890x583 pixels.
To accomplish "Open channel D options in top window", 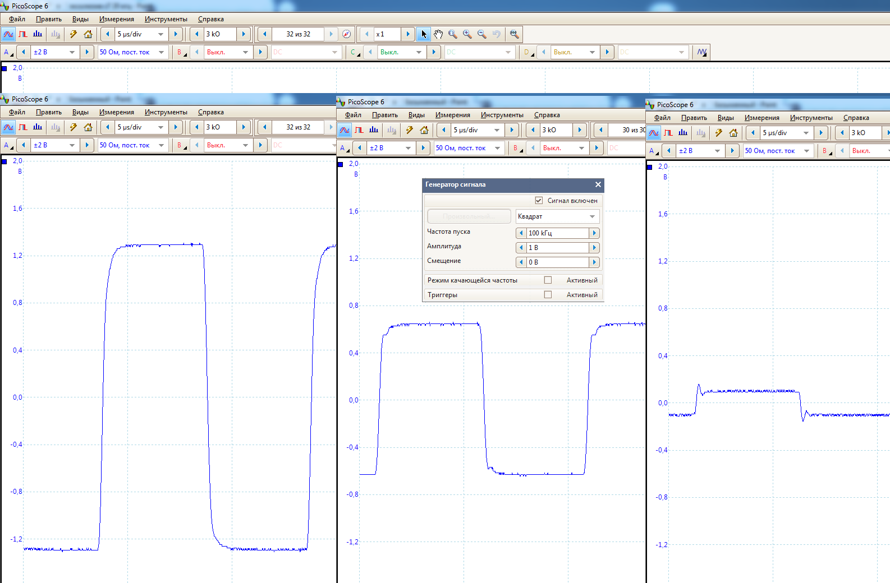I will (x=528, y=52).
